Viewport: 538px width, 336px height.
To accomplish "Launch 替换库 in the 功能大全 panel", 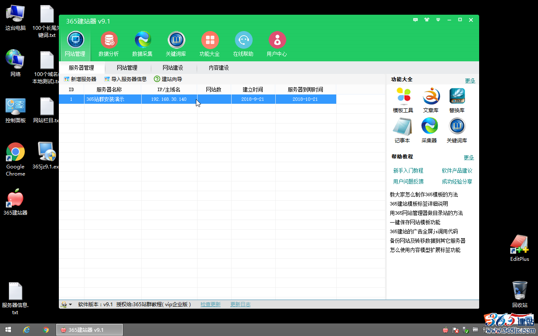I will click(x=457, y=100).
